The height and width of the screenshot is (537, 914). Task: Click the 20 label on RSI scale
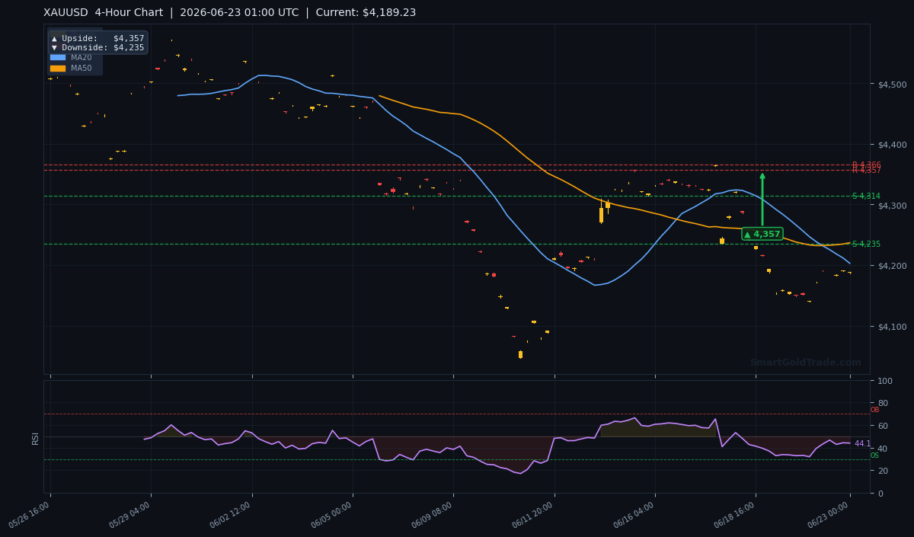(x=883, y=471)
